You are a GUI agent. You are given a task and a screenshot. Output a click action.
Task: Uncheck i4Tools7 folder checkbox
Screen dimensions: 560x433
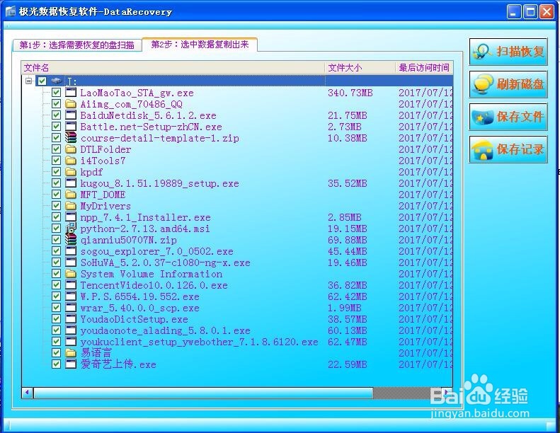pyautogui.click(x=56, y=161)
